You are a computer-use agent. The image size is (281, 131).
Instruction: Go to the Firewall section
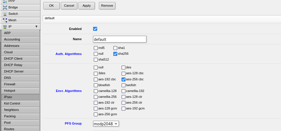[20, 84]
